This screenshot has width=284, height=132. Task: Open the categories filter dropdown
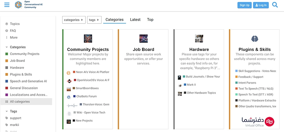pyautogui.click(x=74, y=20)
